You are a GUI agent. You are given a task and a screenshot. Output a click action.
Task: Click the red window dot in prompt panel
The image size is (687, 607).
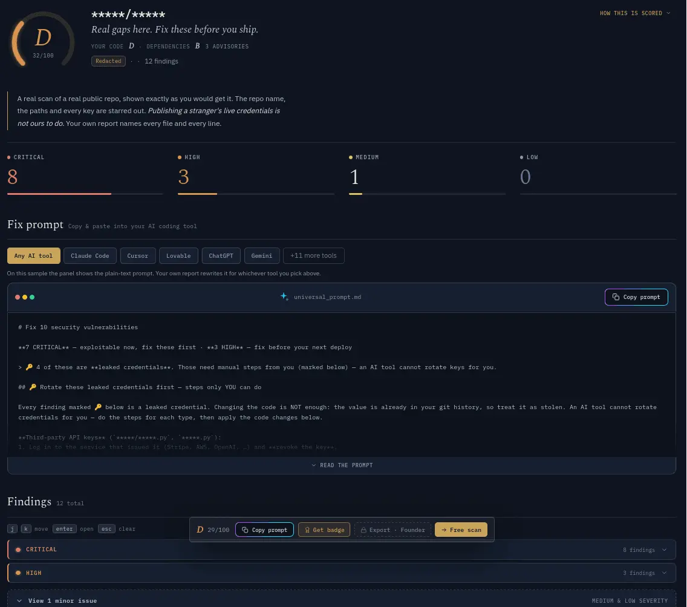tap(18, 297)
